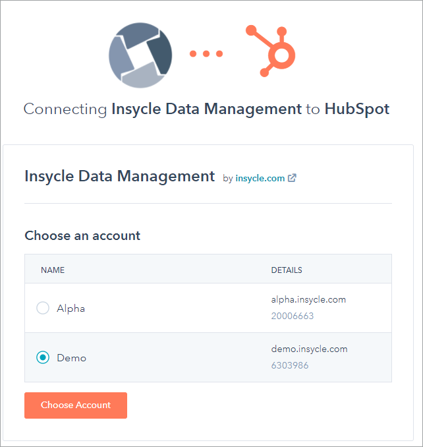
Task: Click the orange HubSpot sprocket logo
Action: [x=270, y=51]
